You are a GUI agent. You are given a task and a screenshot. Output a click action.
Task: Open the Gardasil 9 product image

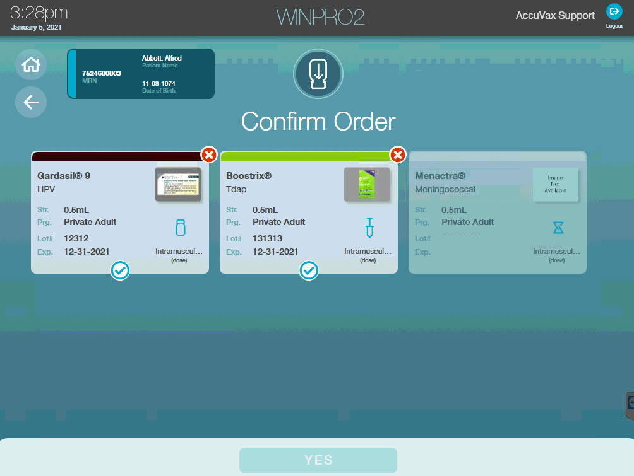178,185
